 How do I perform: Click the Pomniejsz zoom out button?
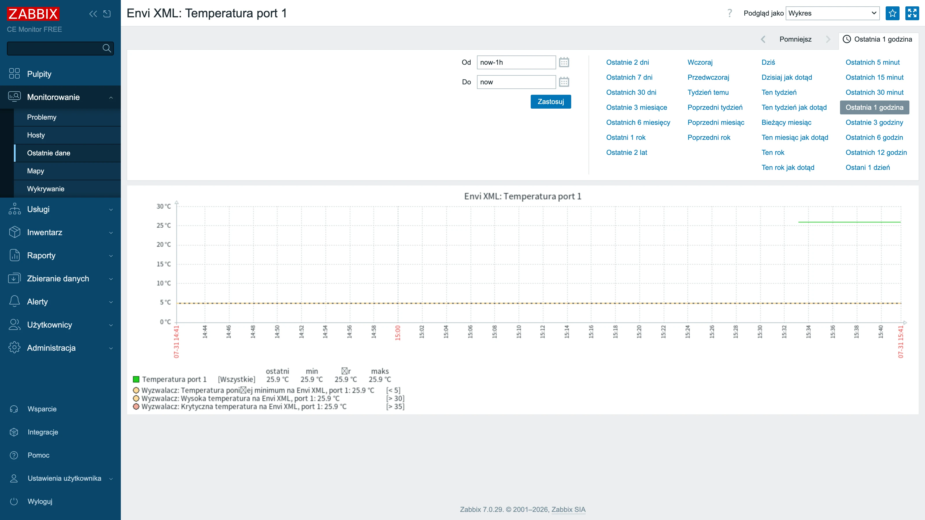(795, 39)
